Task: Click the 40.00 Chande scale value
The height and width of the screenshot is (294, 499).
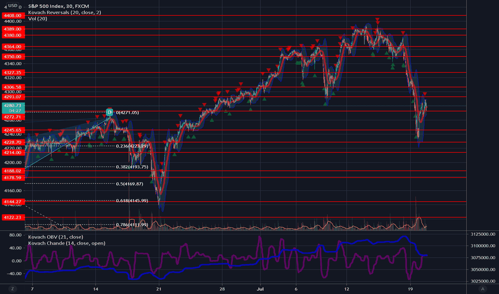Action: click(16, 248)
